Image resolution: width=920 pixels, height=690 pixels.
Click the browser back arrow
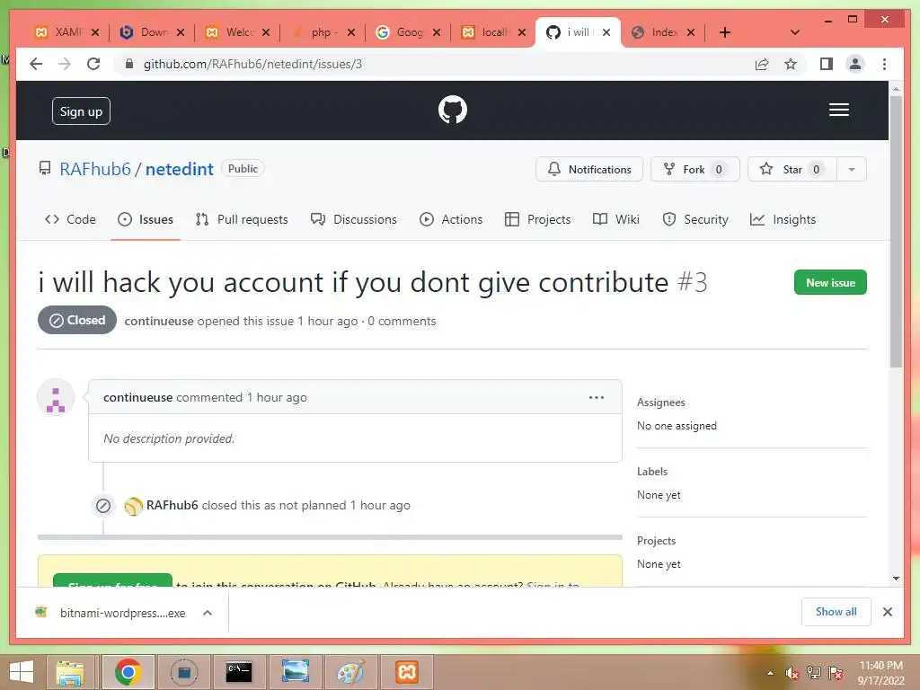(x=36, y=64)
